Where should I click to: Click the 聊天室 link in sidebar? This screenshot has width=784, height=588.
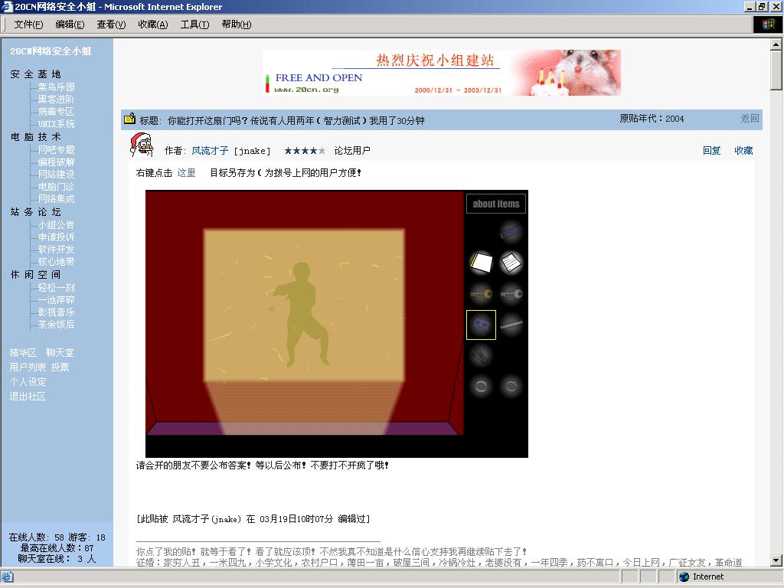pyautogui.click(x=60, y=352)
